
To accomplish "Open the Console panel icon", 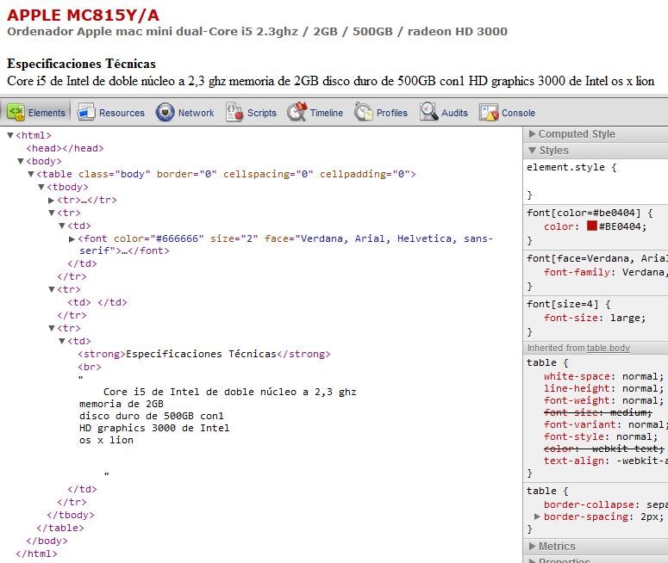I will point(488,113).
